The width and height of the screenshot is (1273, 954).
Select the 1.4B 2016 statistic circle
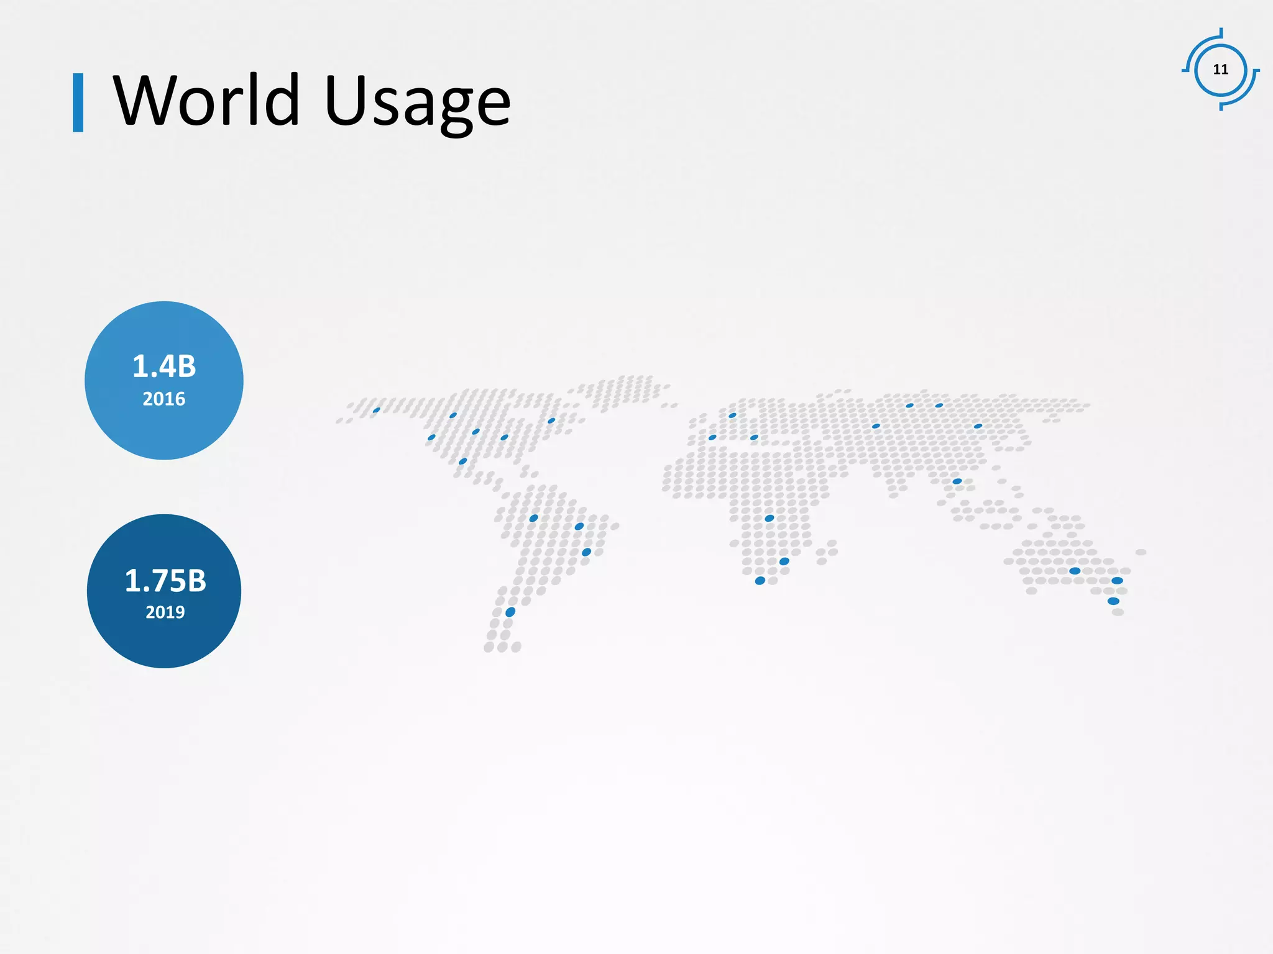point(164,381)
